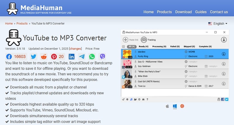Click the stardew cover thumbnail
This screenshot has width=234, height=125.
[127, 54]
